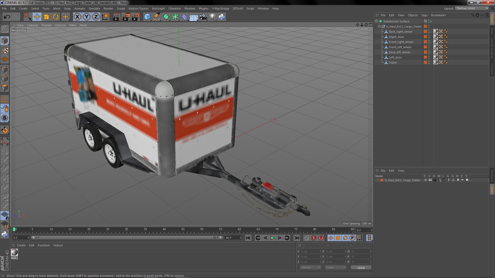This screenshot has height=278, width=495.
Task: Click the layer color swatch of U_Haul_6x12_Cargo_Trailer
Action: (x=382, y=180)
